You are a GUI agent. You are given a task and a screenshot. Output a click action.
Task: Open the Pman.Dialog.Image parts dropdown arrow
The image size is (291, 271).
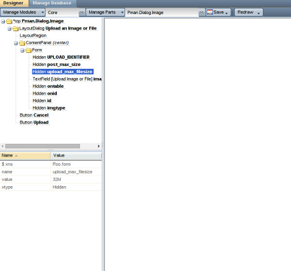[201, 13]
